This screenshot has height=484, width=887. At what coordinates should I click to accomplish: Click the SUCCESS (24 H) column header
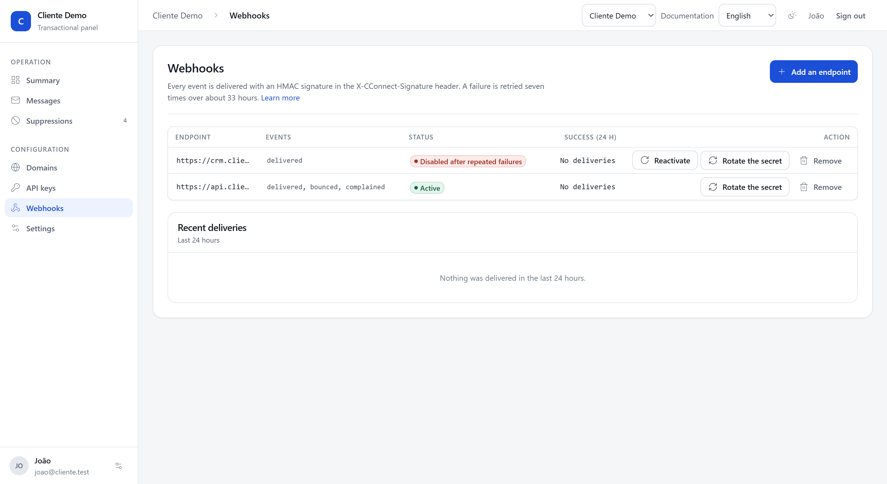(x=590, y=137)
